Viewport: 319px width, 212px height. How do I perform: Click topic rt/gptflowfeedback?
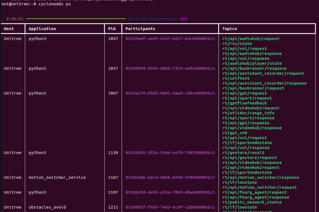click(244, 103)
